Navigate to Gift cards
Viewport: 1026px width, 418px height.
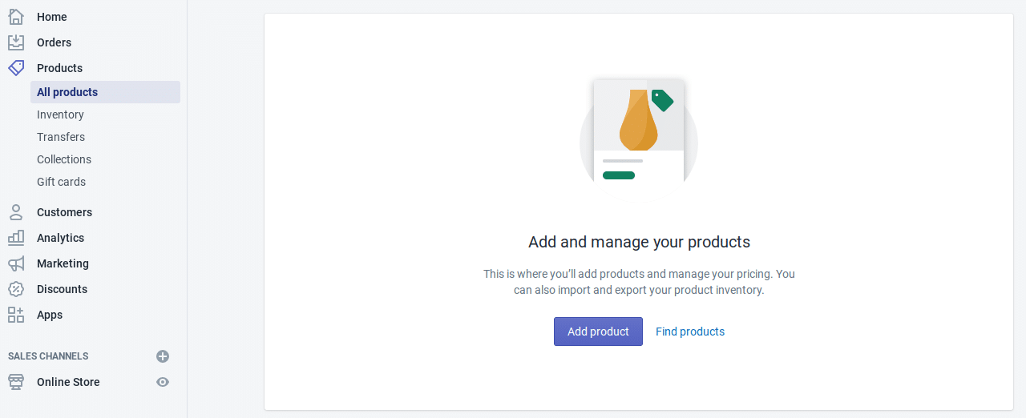61,182
